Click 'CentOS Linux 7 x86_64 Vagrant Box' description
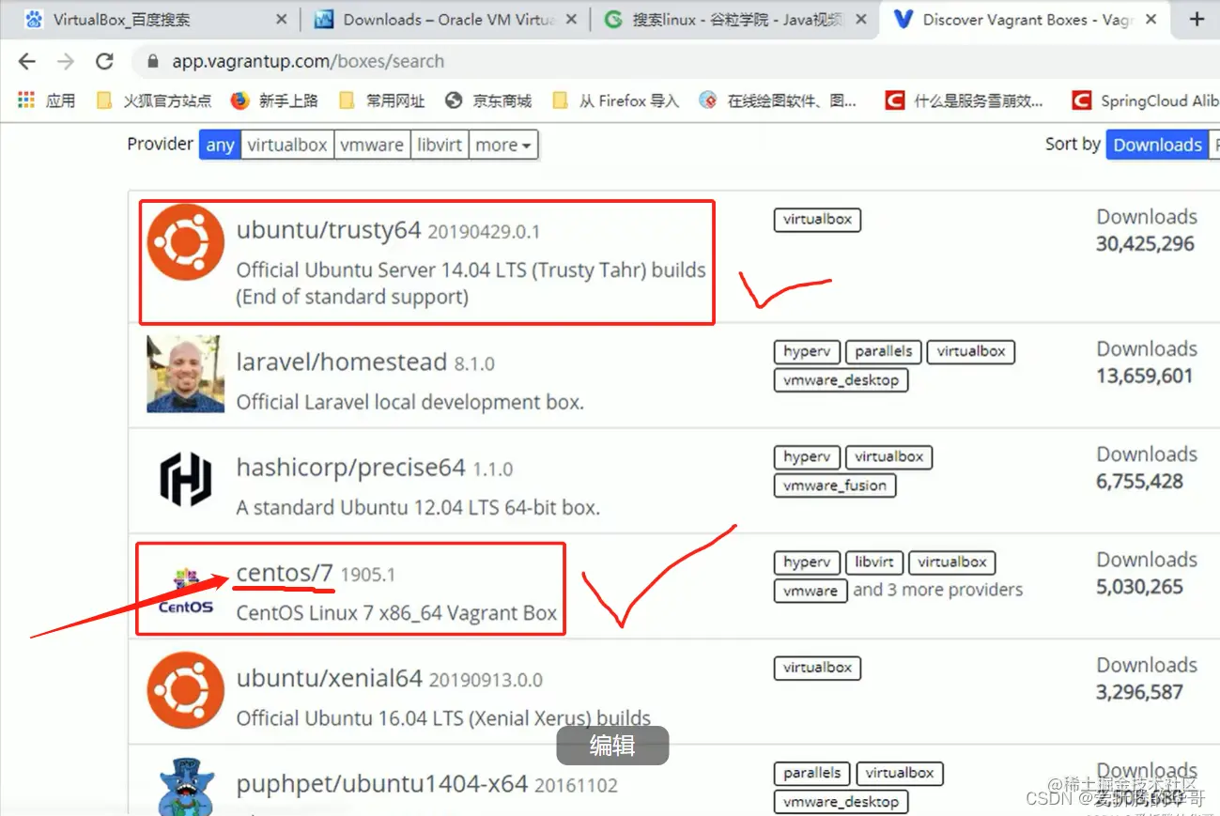The width and height of the screenshot is (1220, 816). [x=396, y=613]
